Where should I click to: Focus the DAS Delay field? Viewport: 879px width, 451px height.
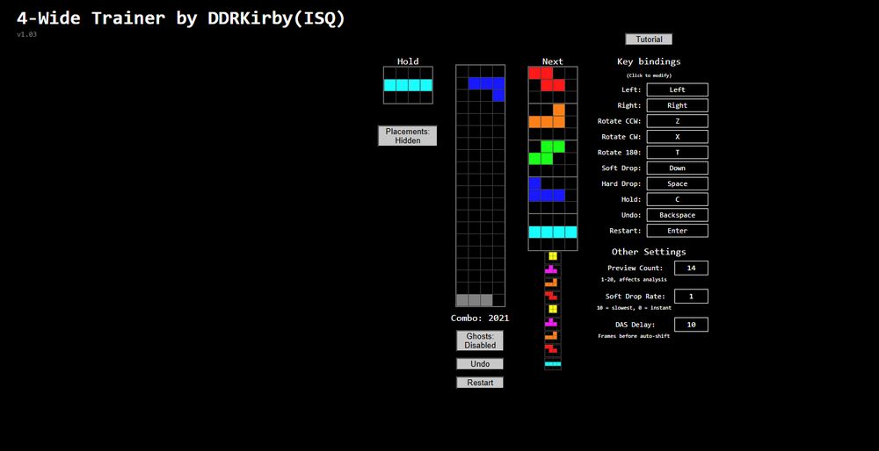coord(691,325)
